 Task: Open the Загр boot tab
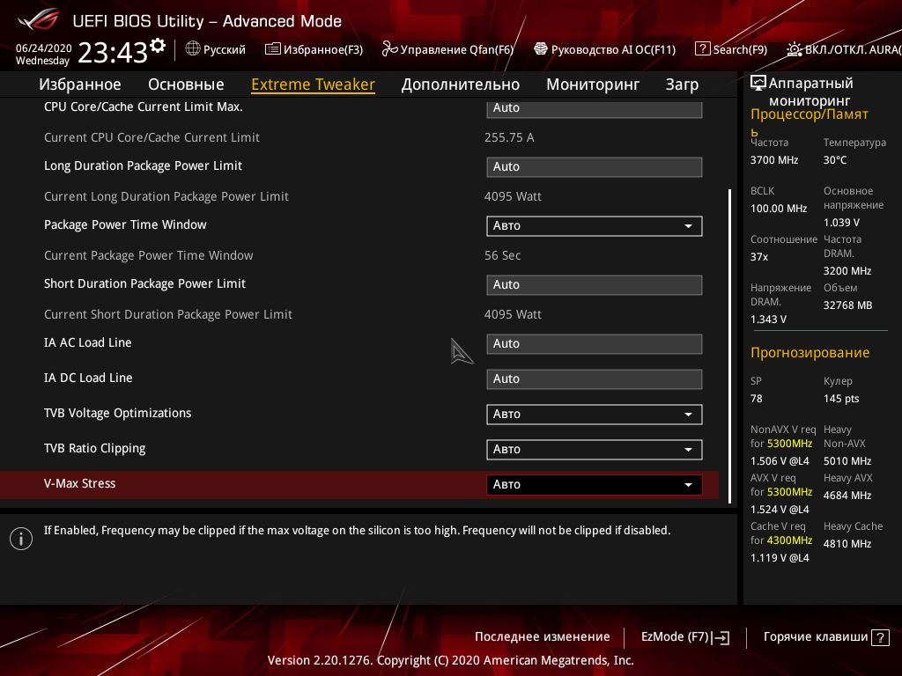click(x=683, y=84)
